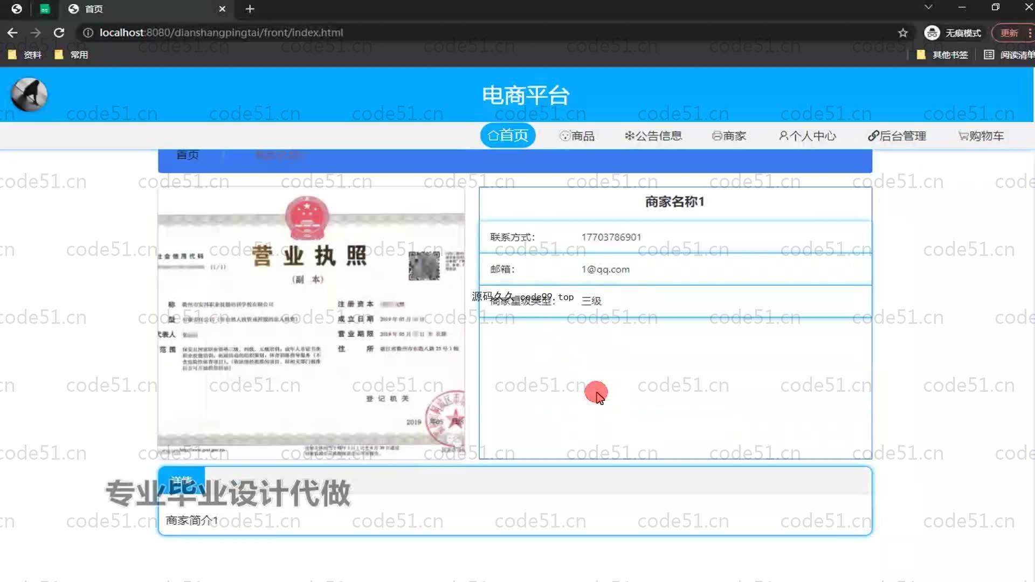Viewport: 1035px width, 582px height.
Task: Select the 详情 details tab
Action: [x=181, y=480]
